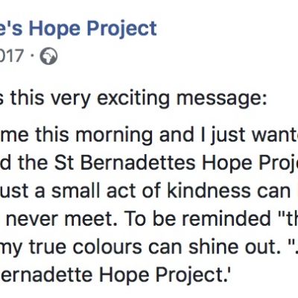
Task: Click "St Bernadettes" in the post body
Action: pos(124,163)
